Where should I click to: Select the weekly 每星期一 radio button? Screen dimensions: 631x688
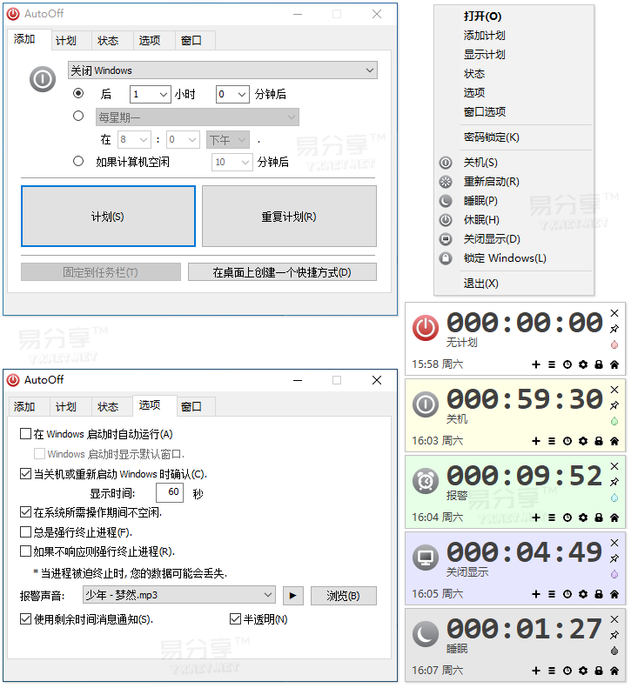tap(78, 116)
